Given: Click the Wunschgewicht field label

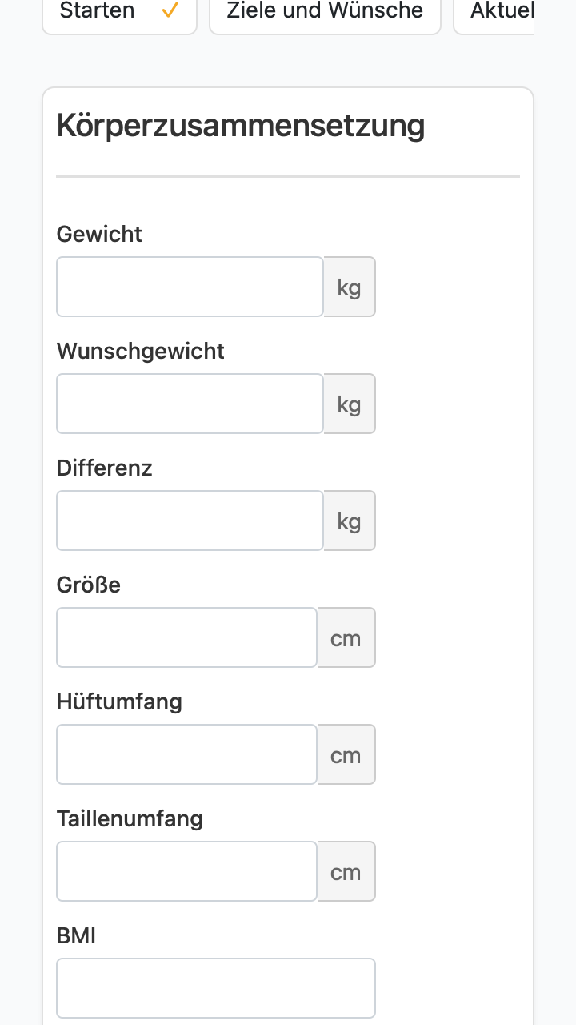Looking at the screenshot, I should (x=141, y=352).
